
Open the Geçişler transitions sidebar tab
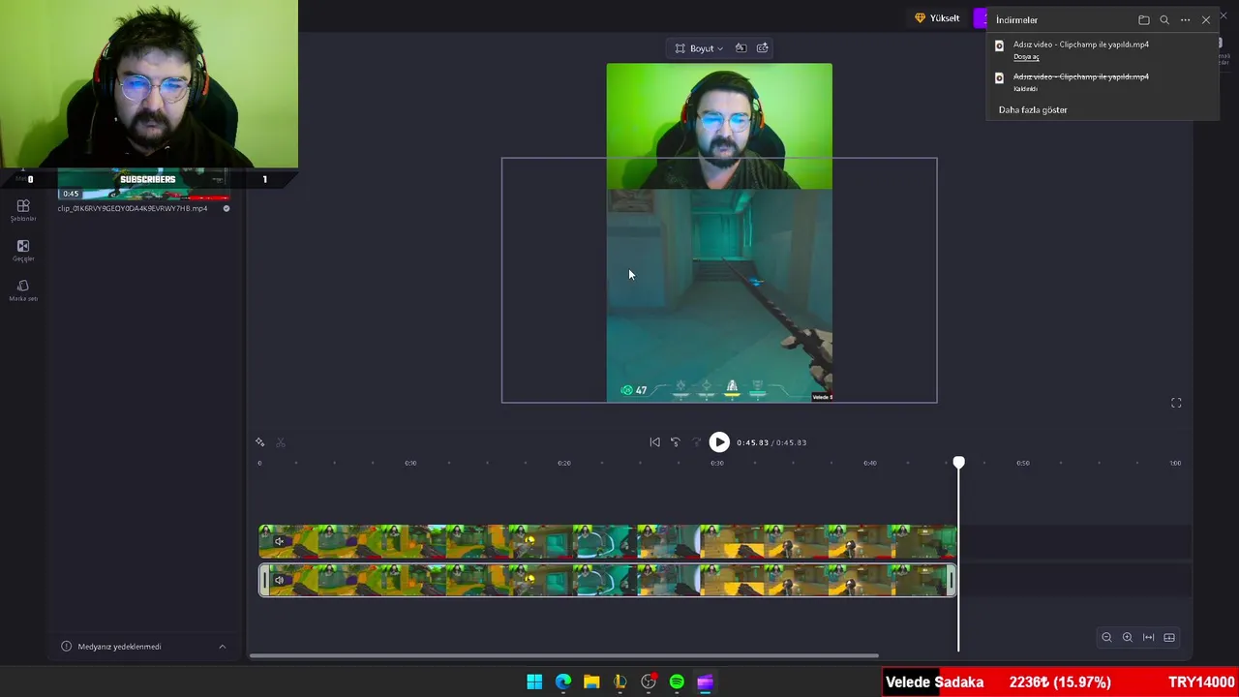tap(23, 251)
